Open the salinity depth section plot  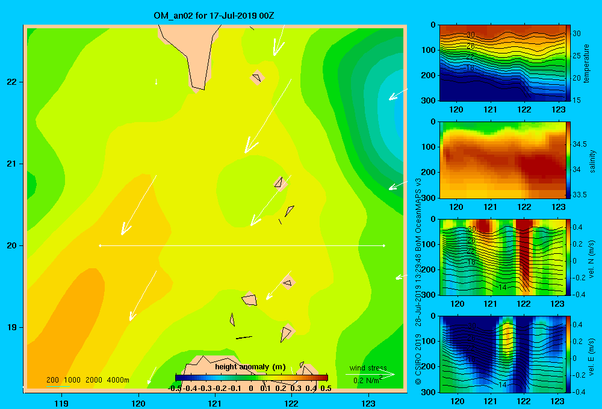tap(502, 160)
